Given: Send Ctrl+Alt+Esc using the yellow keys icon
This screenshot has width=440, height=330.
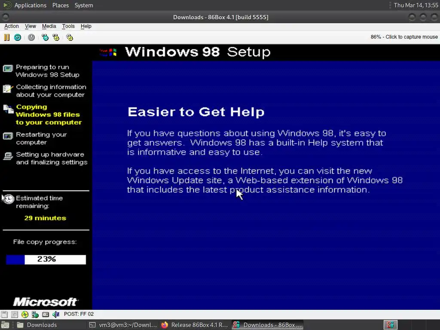Looking at the screenshot, I should coord(56,37).
